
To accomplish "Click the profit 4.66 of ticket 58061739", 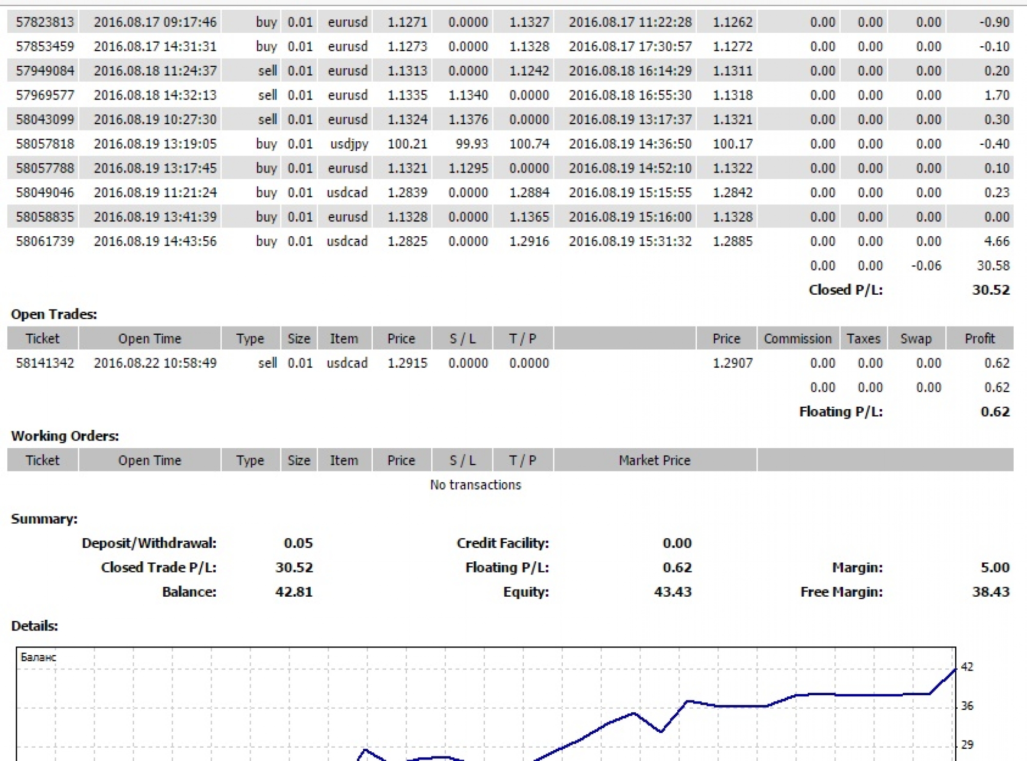I will pos(996,241).
